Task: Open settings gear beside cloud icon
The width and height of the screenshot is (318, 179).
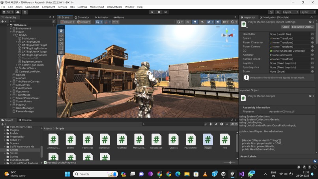Action: [x=25, y=12]
